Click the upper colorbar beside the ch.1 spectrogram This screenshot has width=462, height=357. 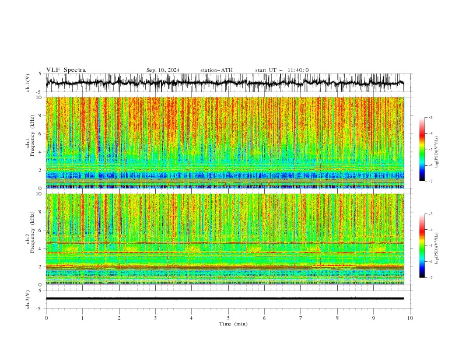[x=422, y=149]
